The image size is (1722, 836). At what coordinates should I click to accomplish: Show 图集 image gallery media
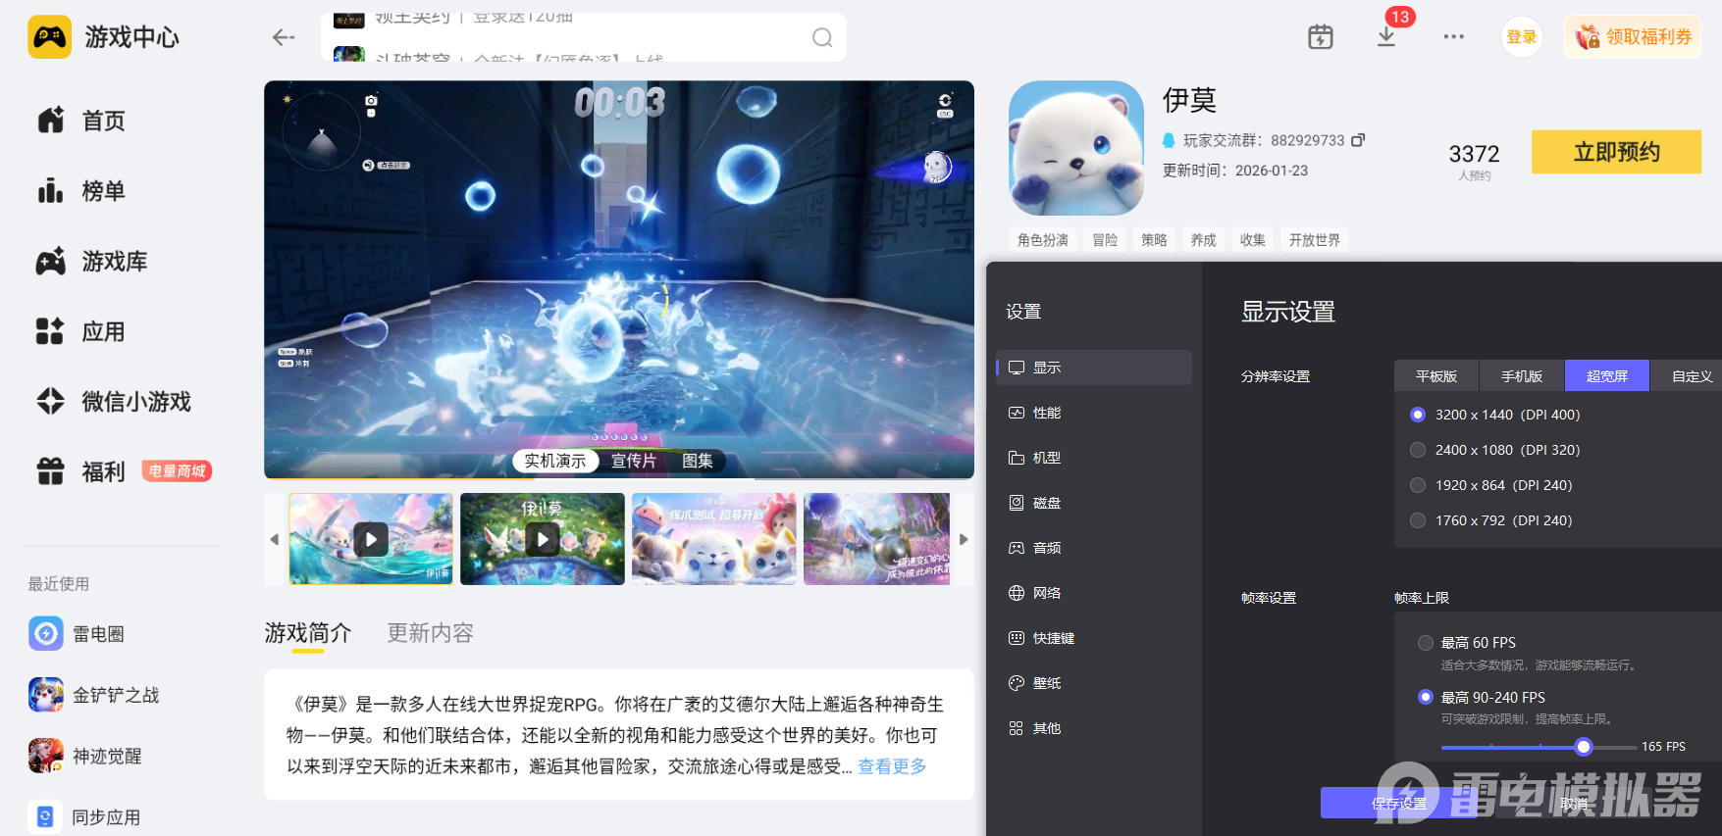tap(698, 461)
